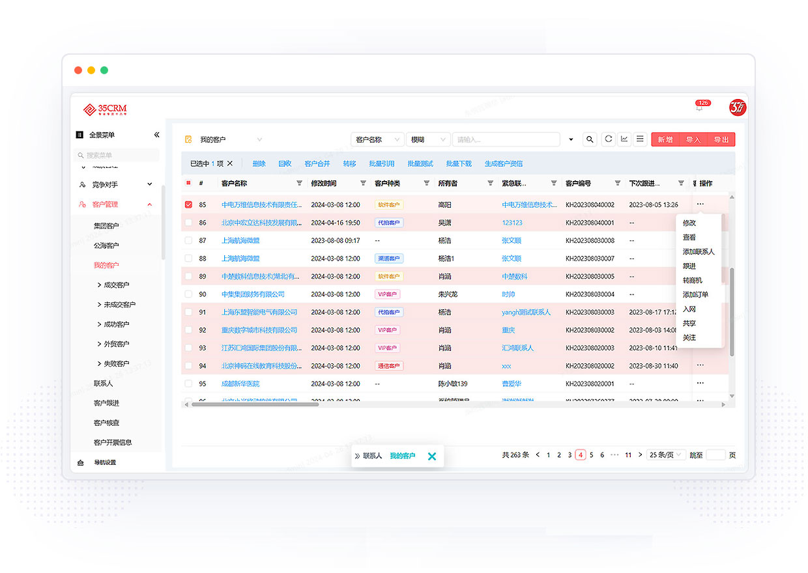Open the 模糊 match-type dropdown
Screen dimensions: 808x573
[427, 139]
